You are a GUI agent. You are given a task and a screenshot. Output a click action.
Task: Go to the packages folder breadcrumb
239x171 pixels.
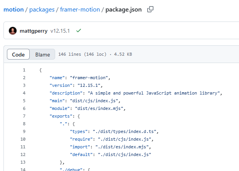(42, 9)
